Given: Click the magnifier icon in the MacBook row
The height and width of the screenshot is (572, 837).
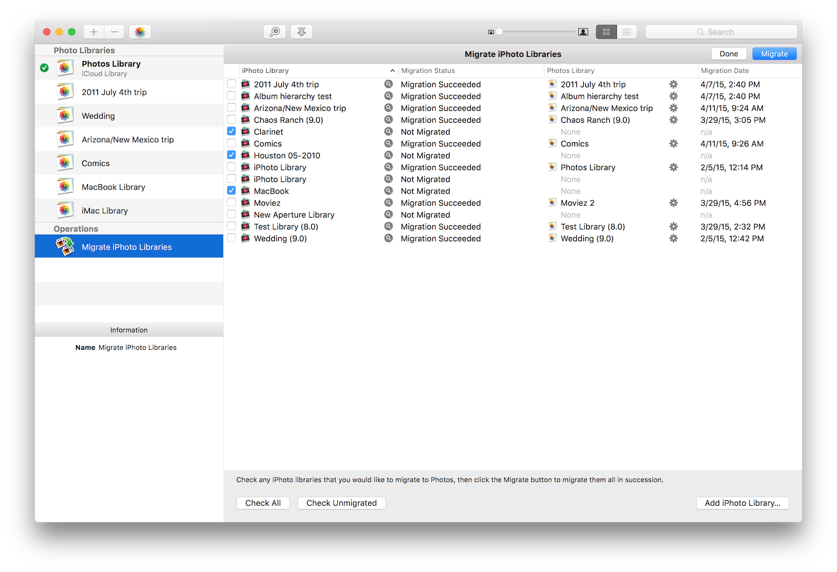Looking at the screenshot, I should pos(389,191).
